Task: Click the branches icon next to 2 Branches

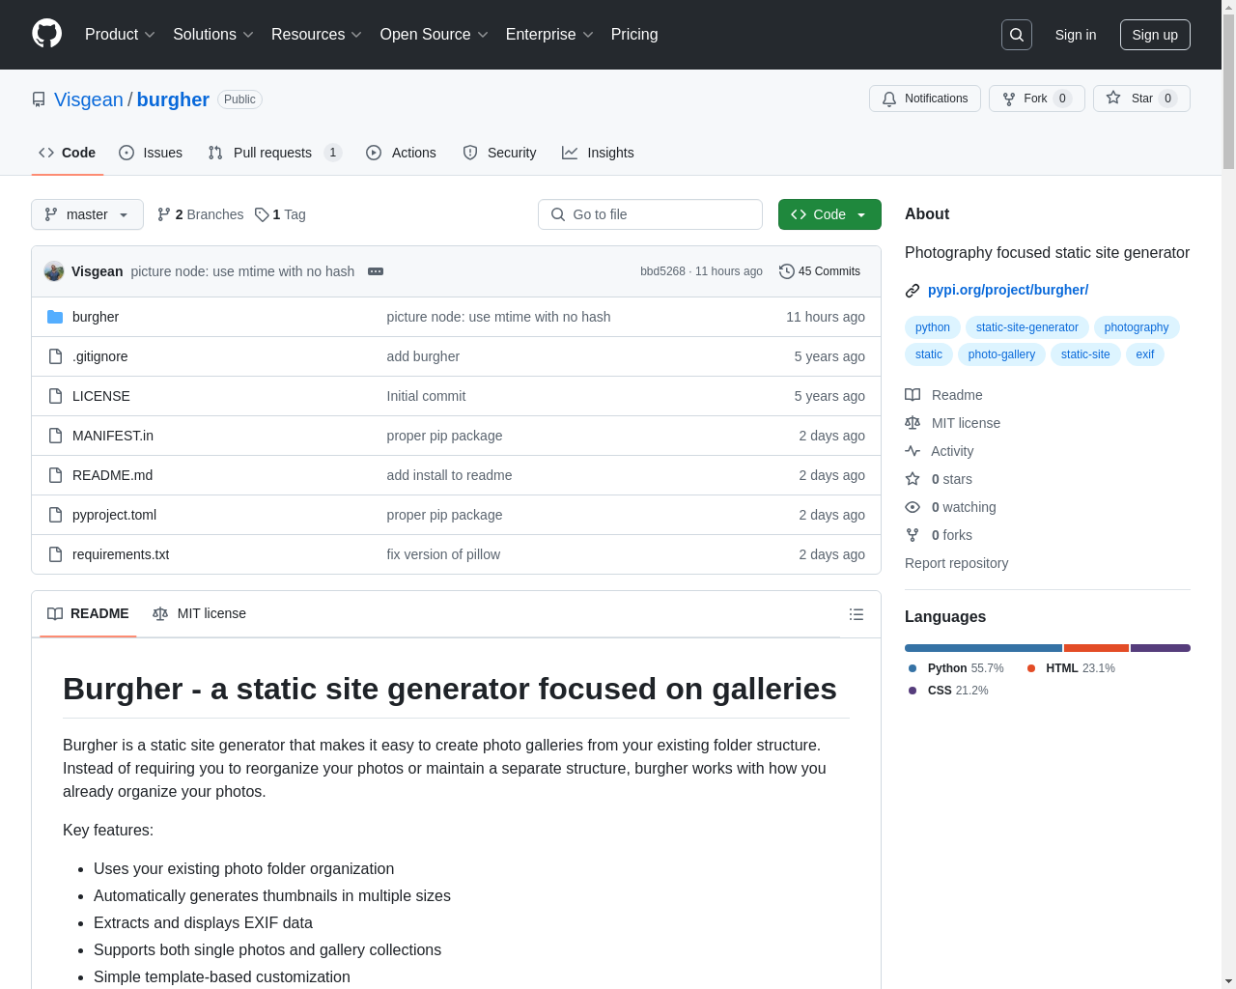Action: [164, 214]
